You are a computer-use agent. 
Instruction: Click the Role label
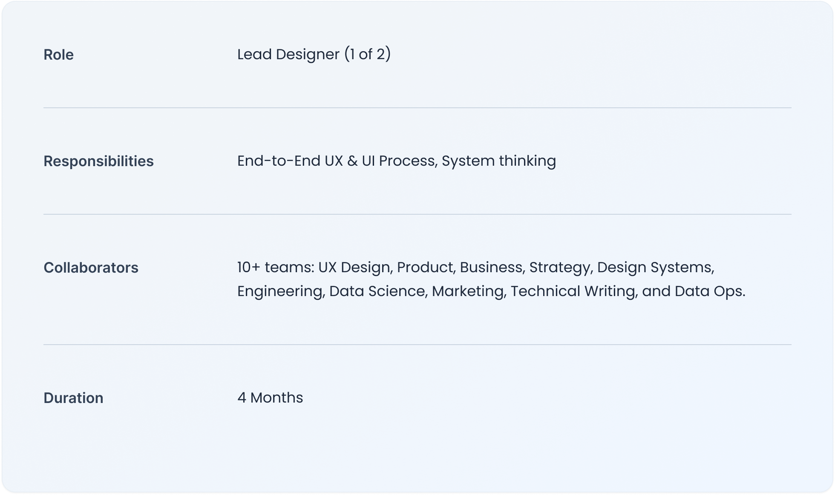coord(58,55)
